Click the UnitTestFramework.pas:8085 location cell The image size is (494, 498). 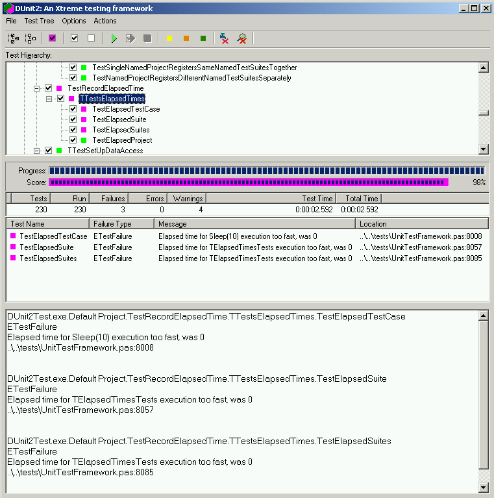click(421, 258)
